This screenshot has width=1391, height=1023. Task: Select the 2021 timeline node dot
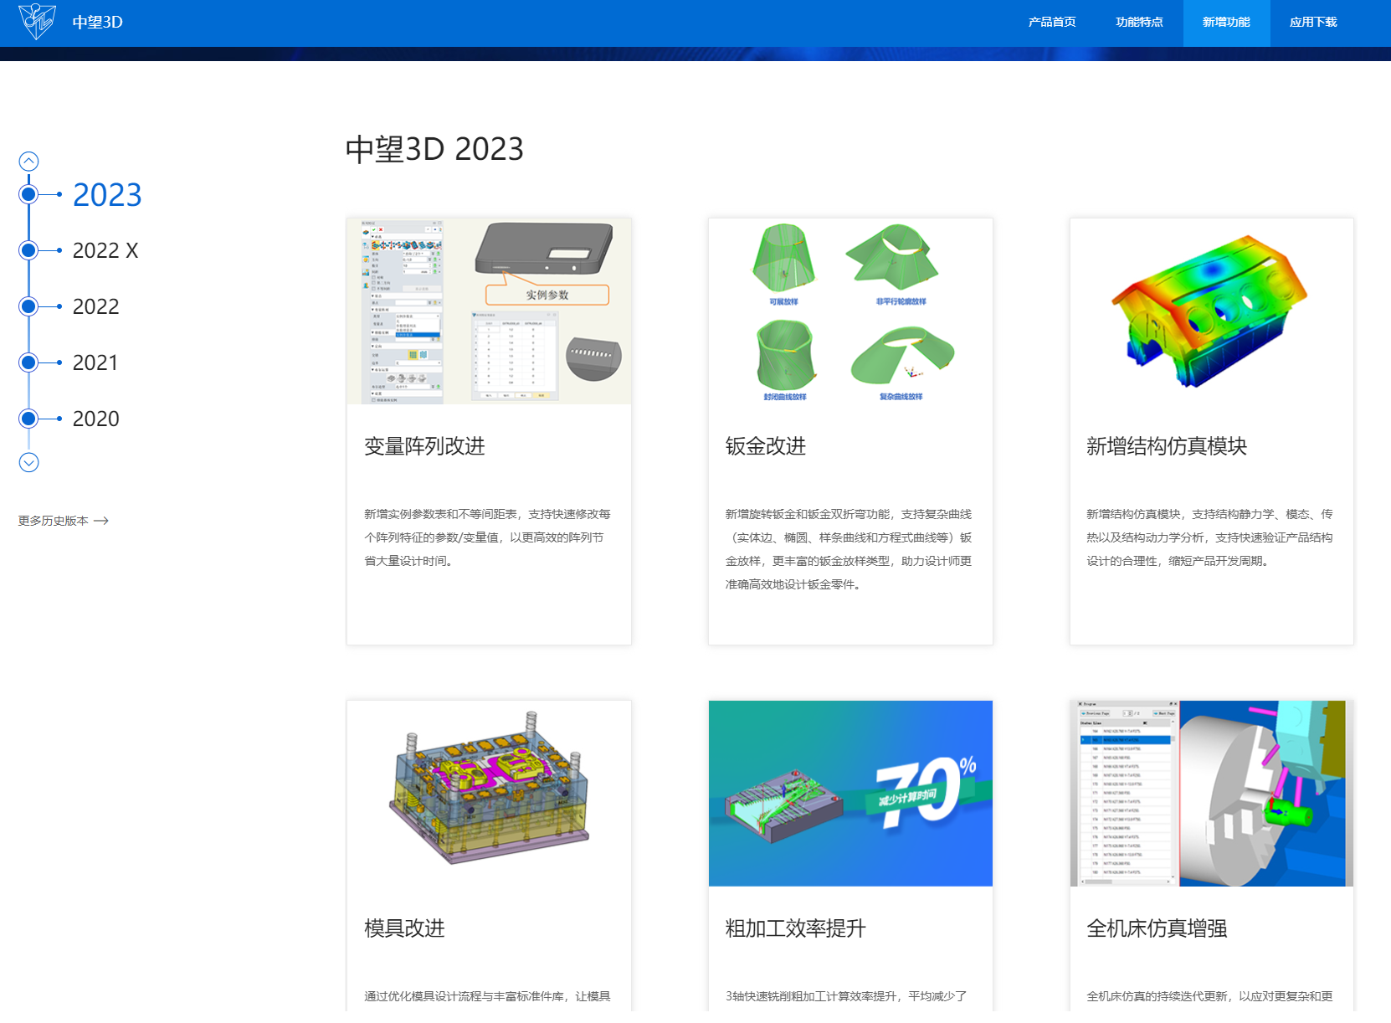[28, 362]
